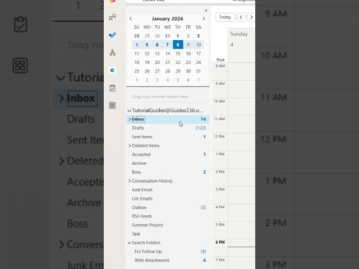Select January 22 in mini calendar
The image size is (359, 269).
tap(178, 62)
